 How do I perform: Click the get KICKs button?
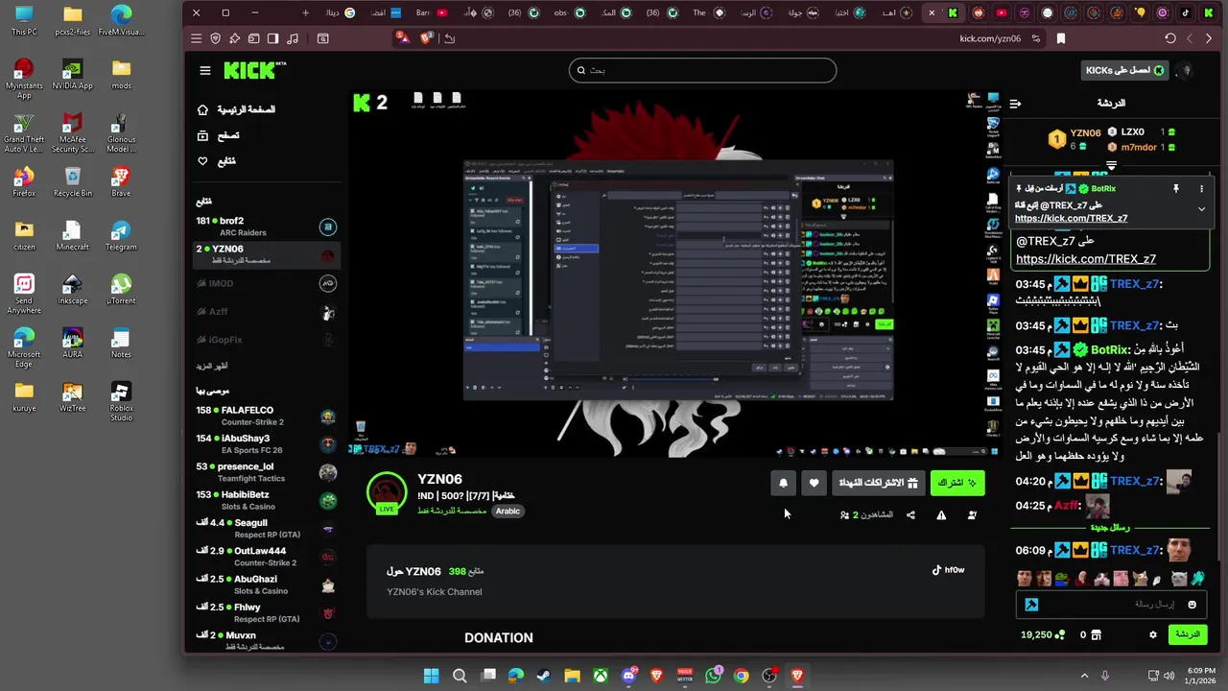pyautogui.click(x=1122, y=70)
